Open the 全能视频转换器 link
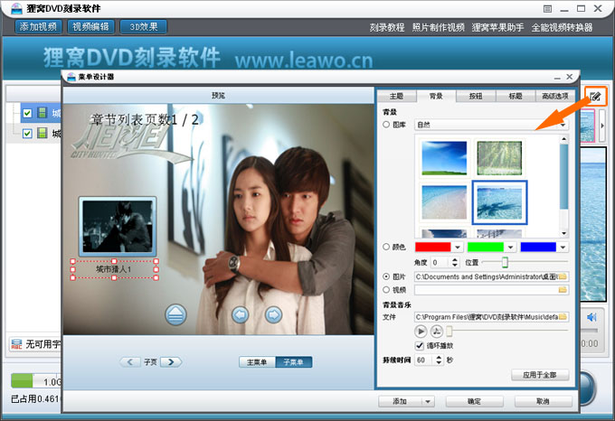The image size is (615, 421). pyautogui.click(x=562, y=27)
